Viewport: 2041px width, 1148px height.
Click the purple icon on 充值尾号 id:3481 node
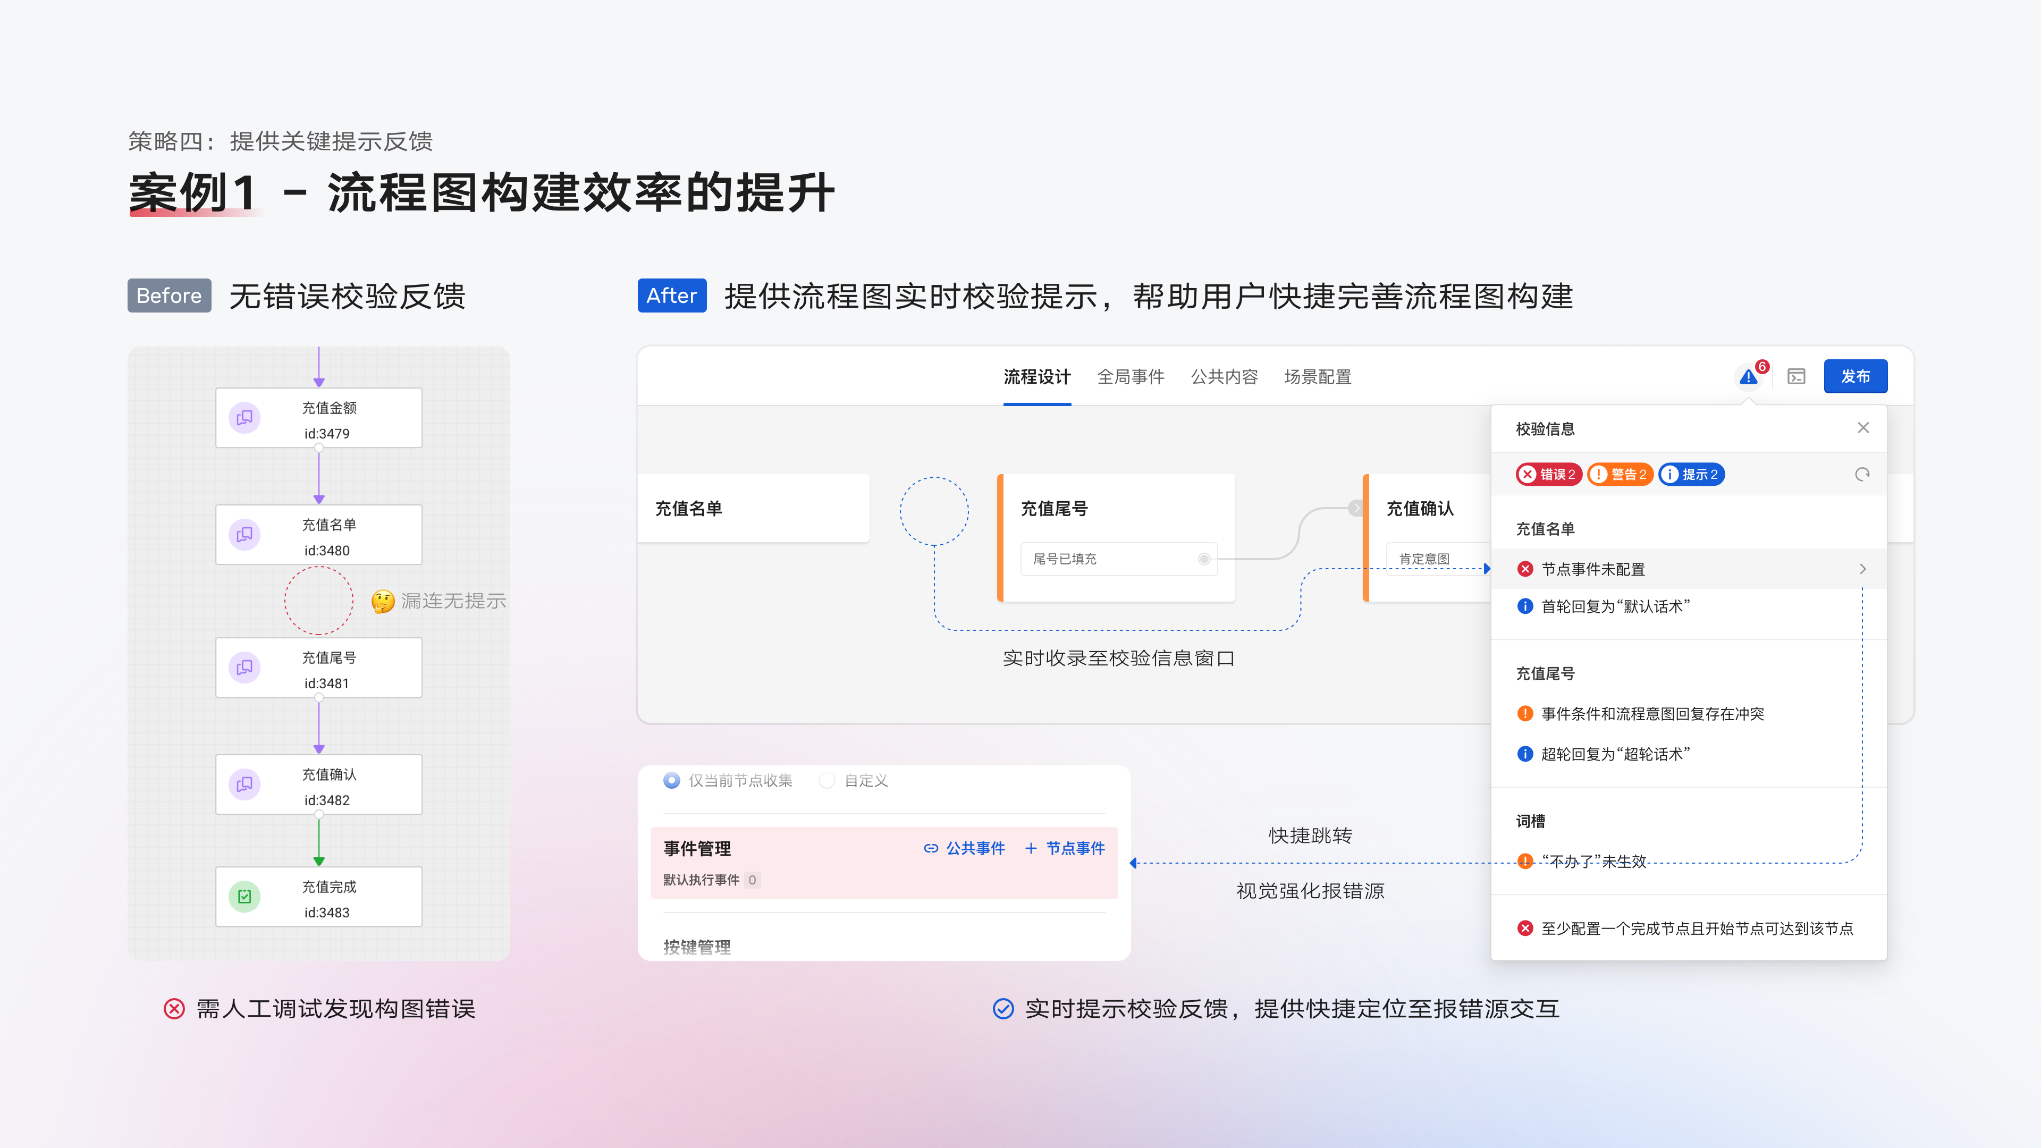(244, 668)
